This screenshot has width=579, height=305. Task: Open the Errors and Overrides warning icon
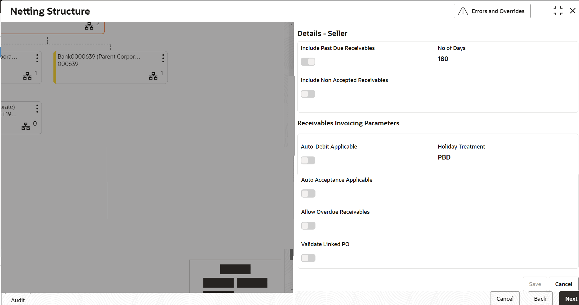[x=463, y=11]
